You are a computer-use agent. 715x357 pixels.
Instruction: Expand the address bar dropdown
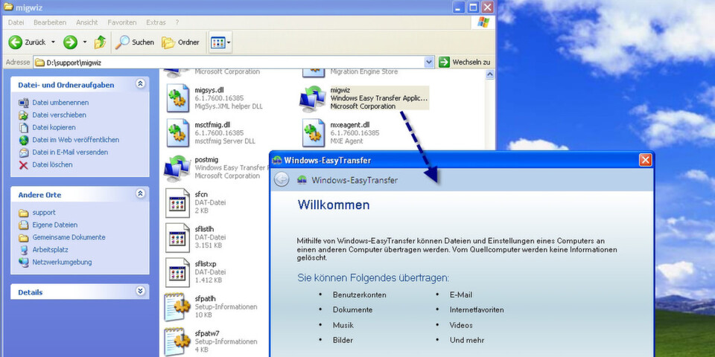coord(429,62)
